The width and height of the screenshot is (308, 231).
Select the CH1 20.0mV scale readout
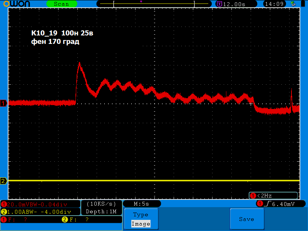pyautogui.click(x=40, y=204)
